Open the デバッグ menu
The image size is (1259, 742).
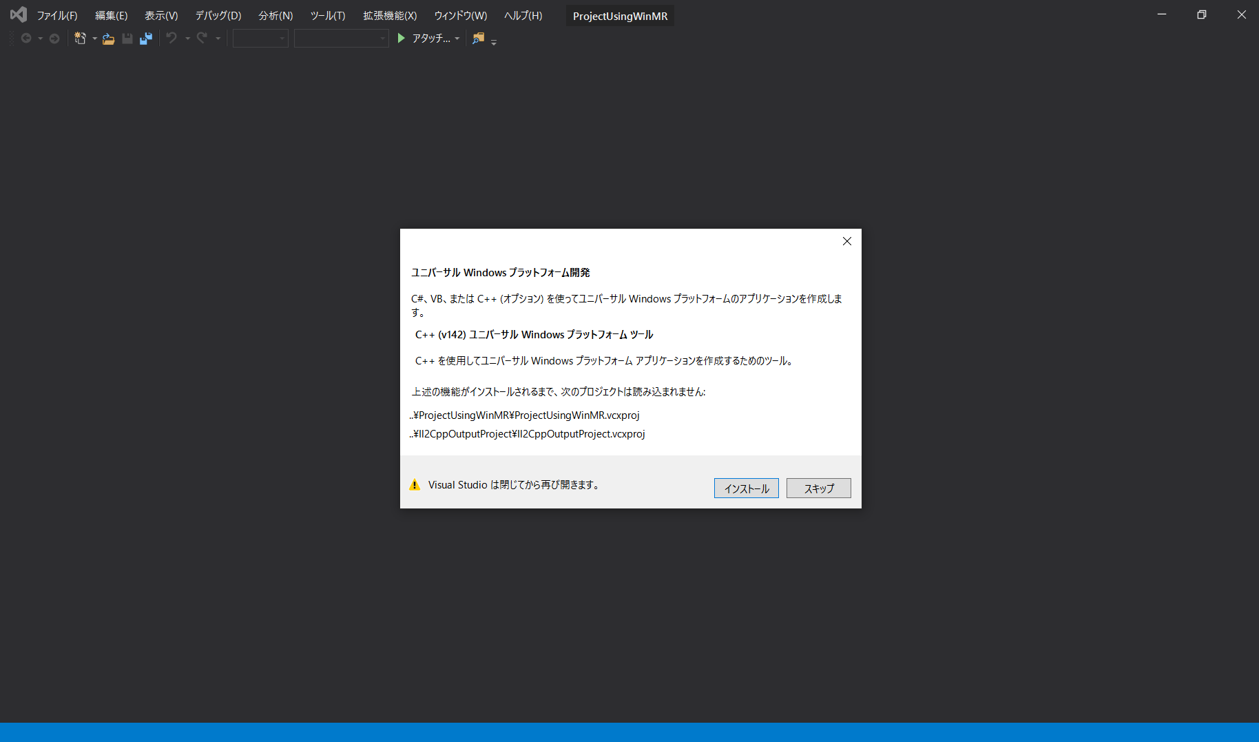pos(217,14)
